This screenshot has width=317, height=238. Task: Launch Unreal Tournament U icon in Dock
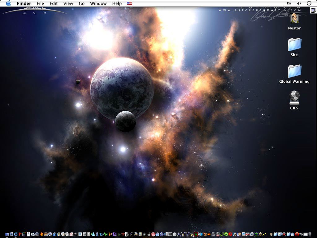(x=136, y=234)
